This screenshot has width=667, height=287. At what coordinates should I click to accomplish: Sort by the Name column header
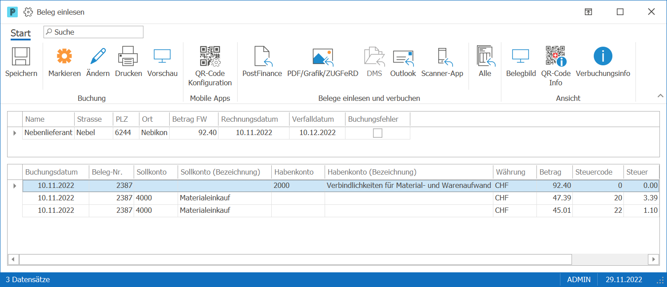click(x=48, y=119)
